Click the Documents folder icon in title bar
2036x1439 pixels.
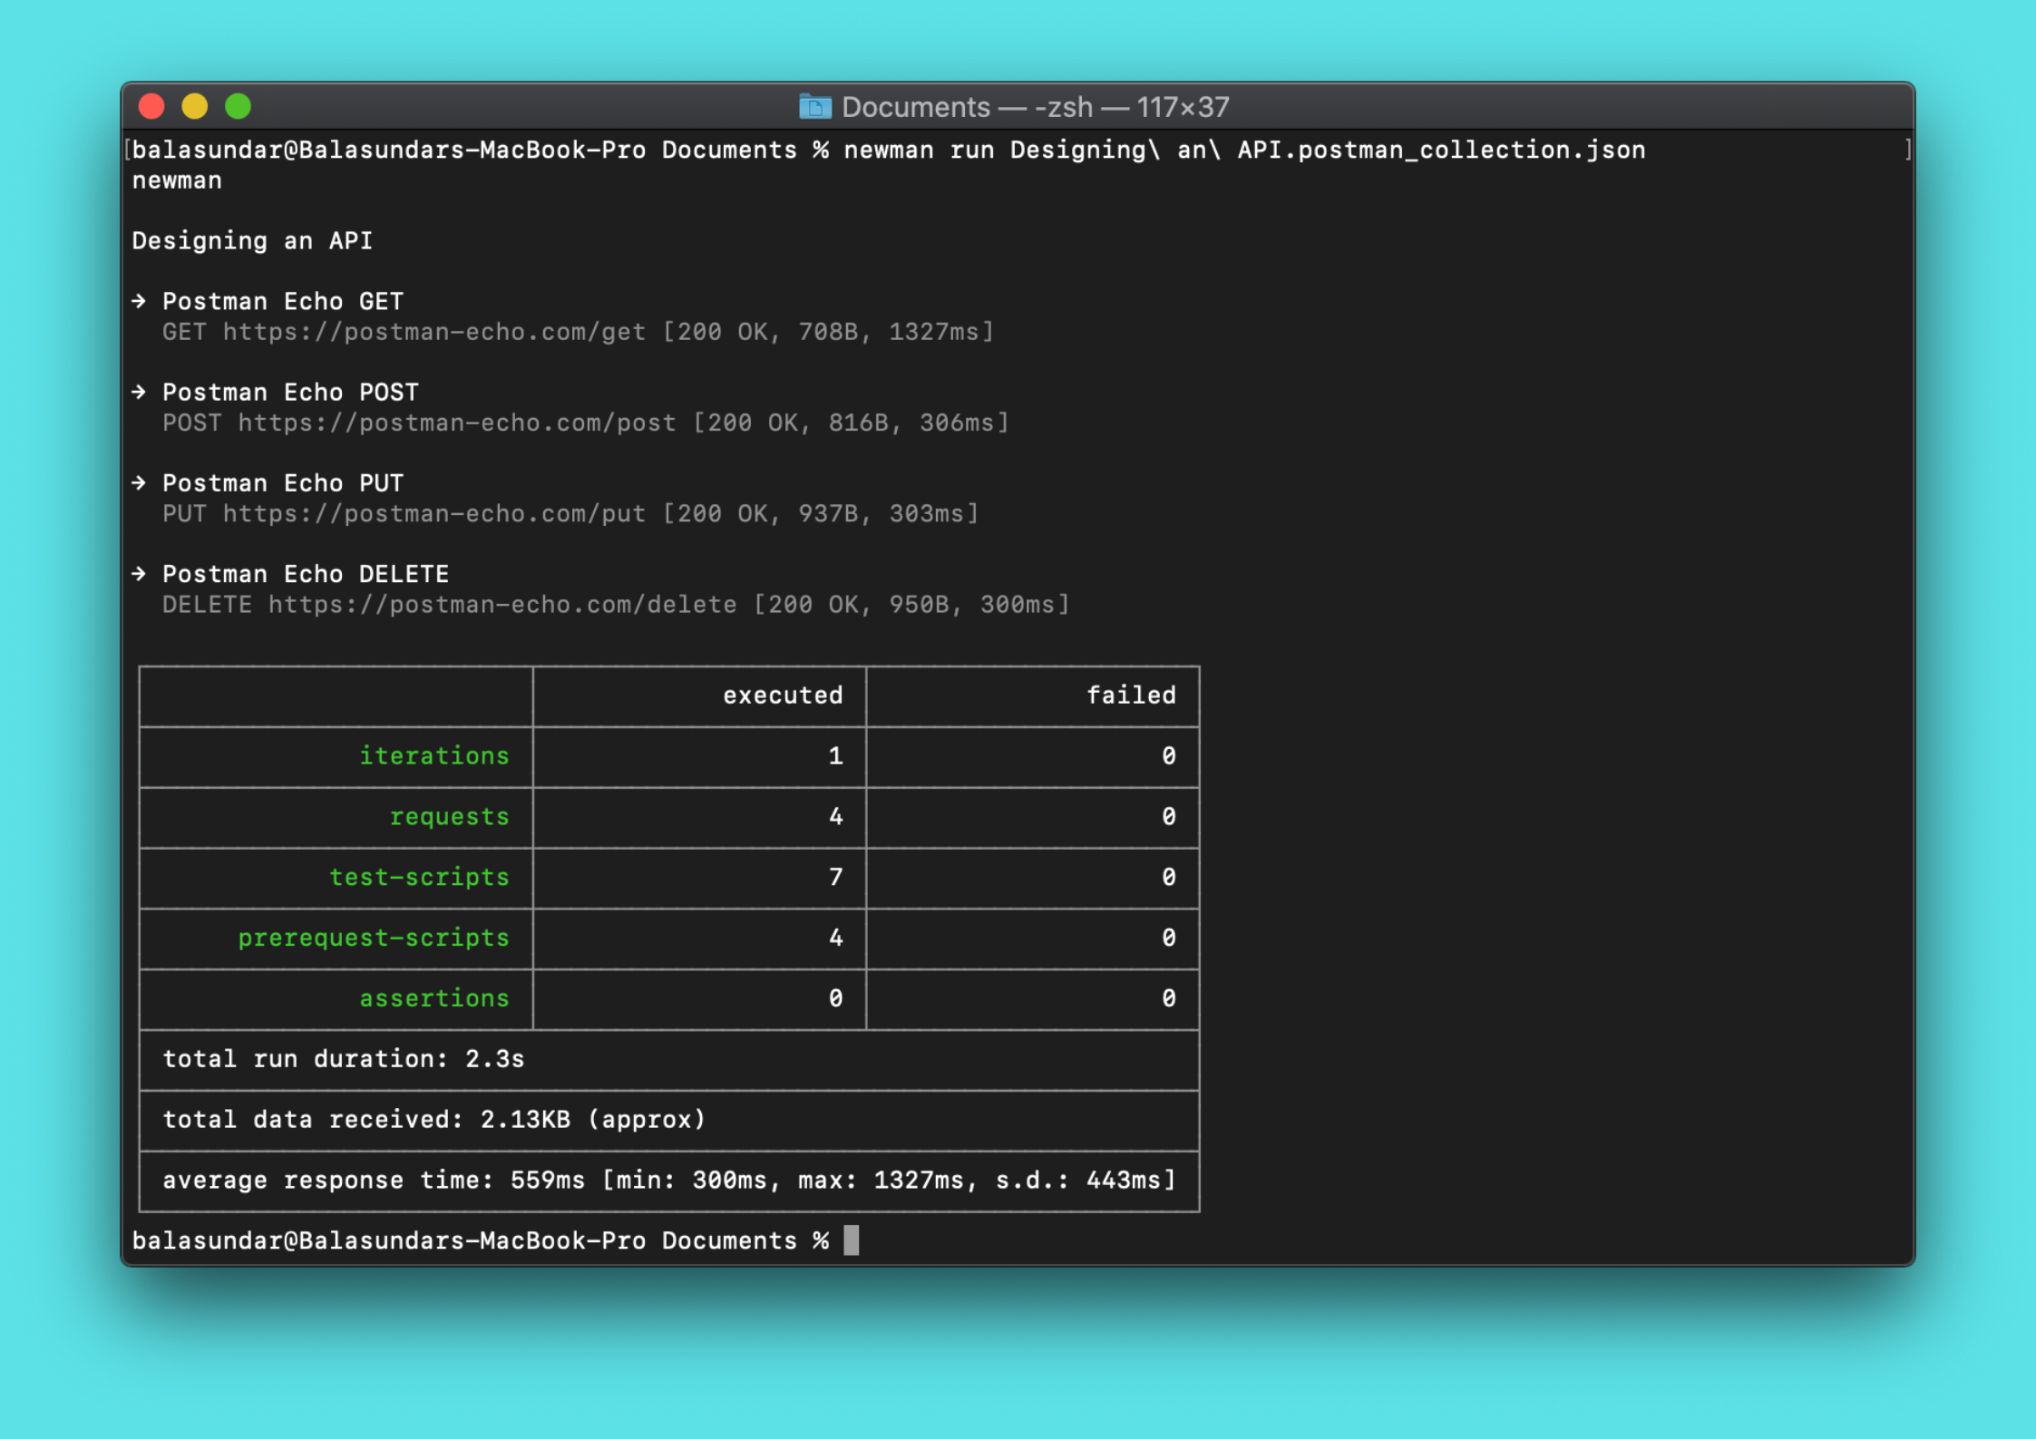814,107
